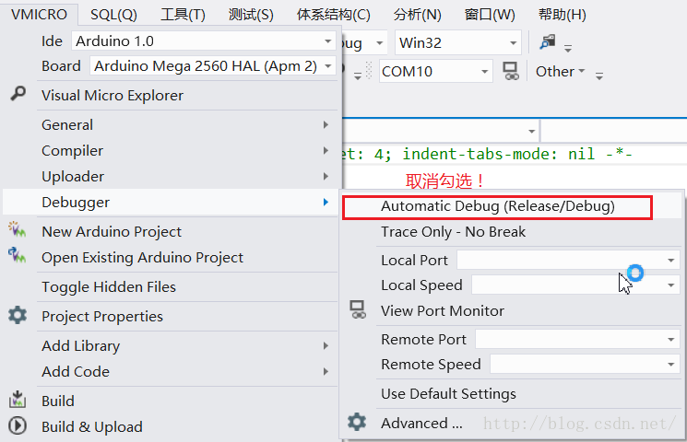Click Open Existing Arduino Project icon
The height and width of the screenshot is (442, 687).
18,256
